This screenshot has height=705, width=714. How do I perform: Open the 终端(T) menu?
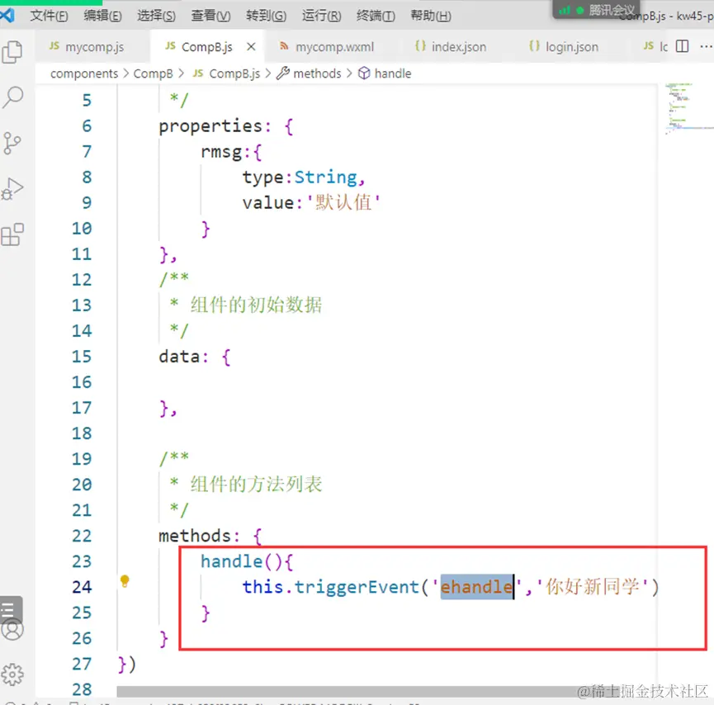376,16
